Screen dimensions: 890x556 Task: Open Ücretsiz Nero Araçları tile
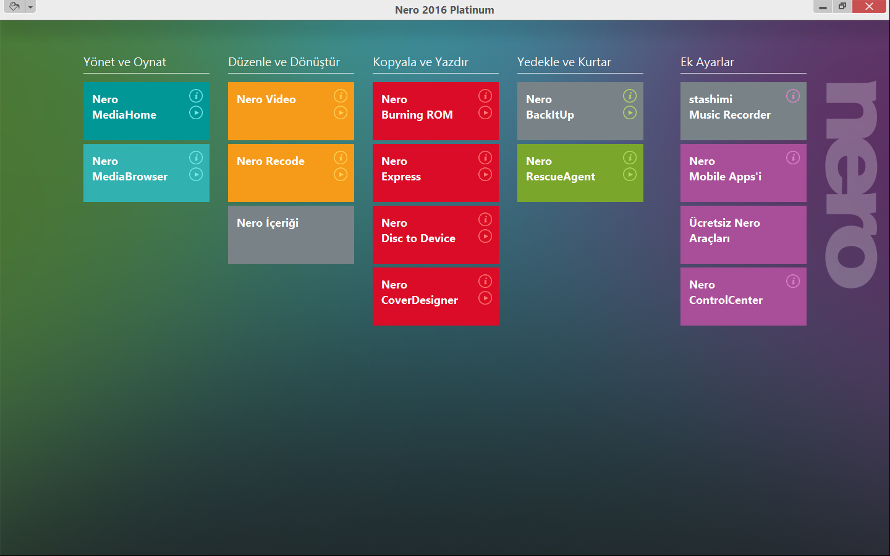pos(744,235)
